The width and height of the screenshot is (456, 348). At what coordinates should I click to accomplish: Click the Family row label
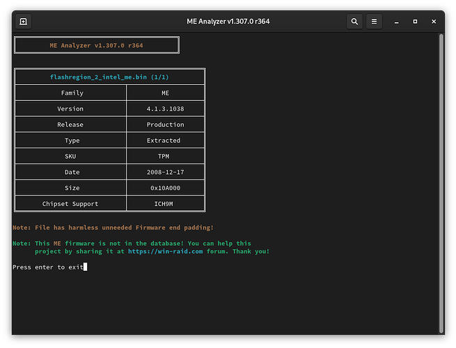click(72, 93)
